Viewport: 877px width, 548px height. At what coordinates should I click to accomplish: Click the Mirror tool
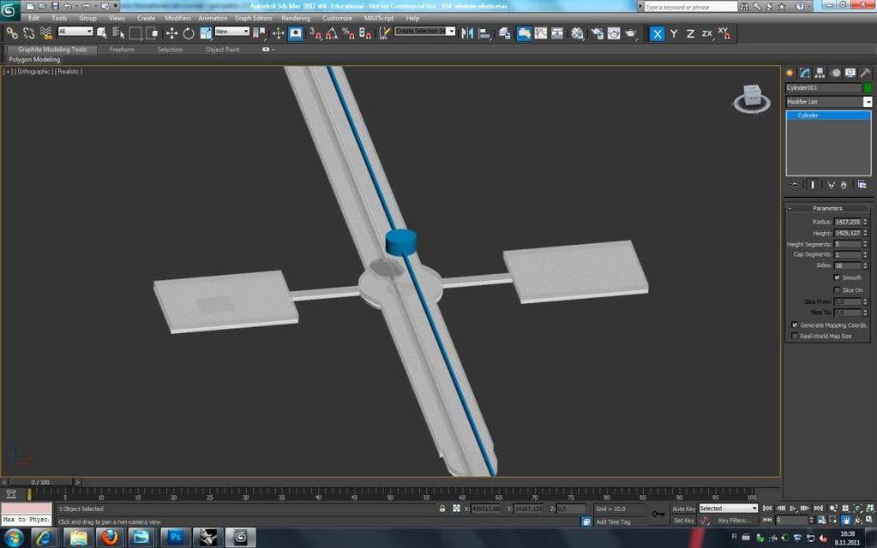click(x=467, y=33)
